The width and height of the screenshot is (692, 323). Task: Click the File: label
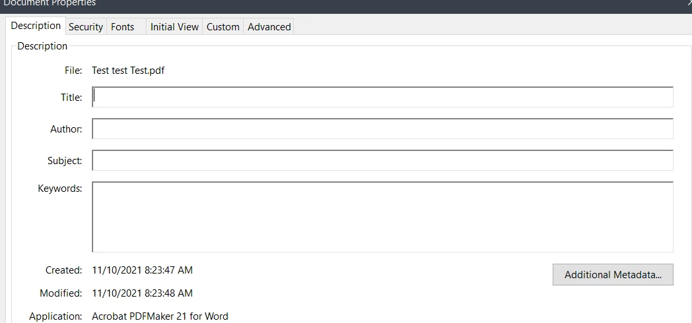pos(73,71)
